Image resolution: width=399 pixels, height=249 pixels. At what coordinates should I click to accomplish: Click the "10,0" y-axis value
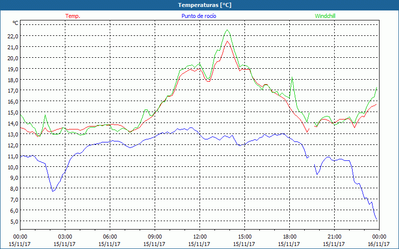tap(13, 167)
